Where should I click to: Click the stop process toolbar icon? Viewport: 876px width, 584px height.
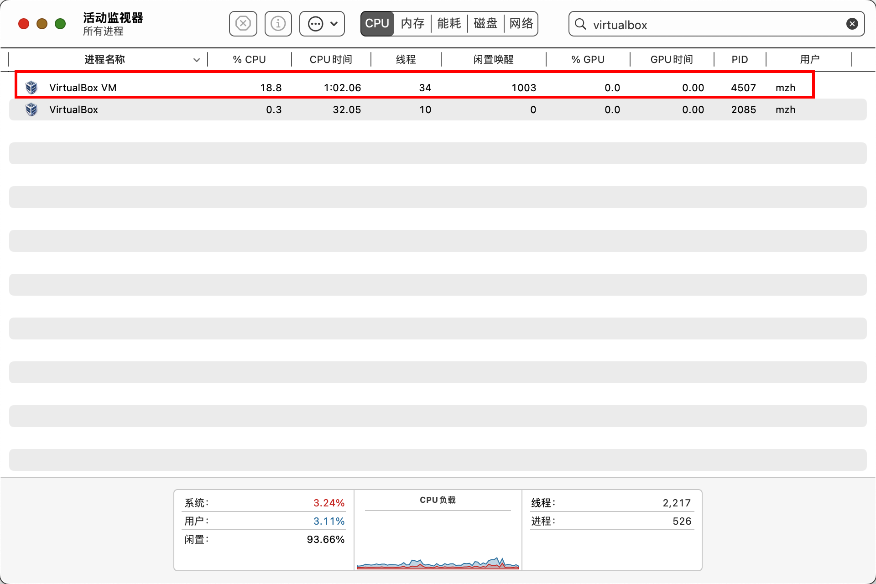pyautogui.click(x=243, y=24)
